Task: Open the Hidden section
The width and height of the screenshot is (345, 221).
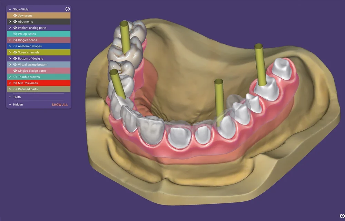Action: coord(9,104)
